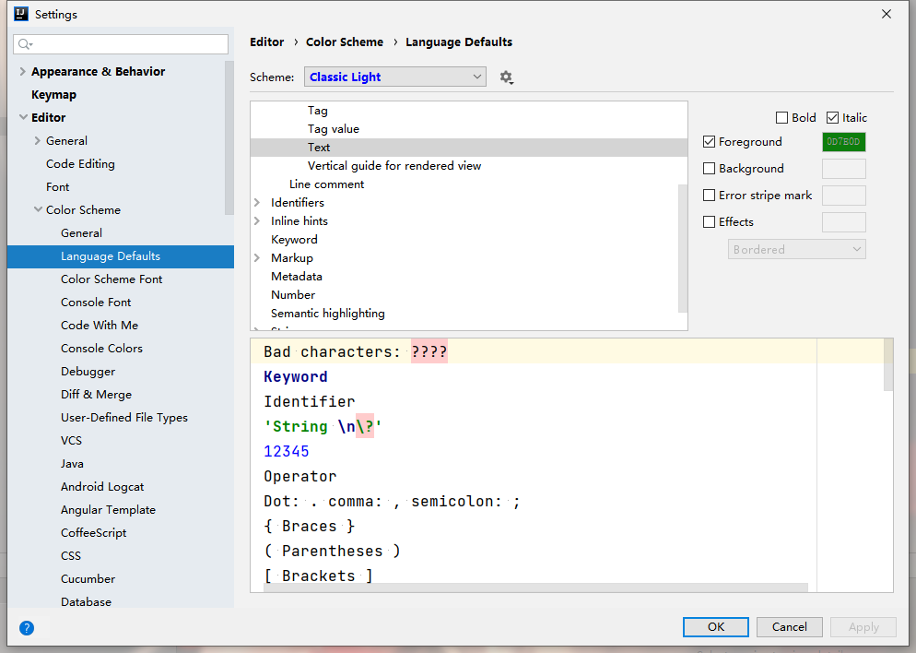916x653 pixels.
Task: Enable the Bold checkbox
Action: point(782,118)
